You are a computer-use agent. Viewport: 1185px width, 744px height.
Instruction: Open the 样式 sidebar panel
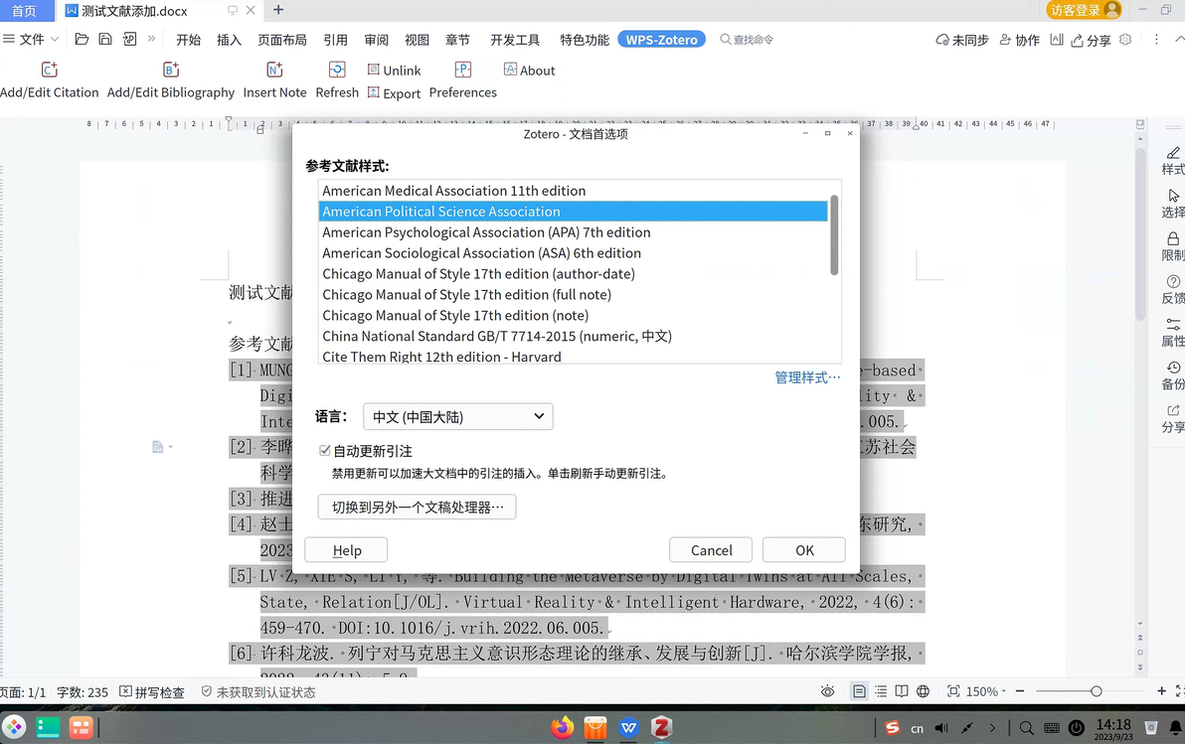(1173, 160)
